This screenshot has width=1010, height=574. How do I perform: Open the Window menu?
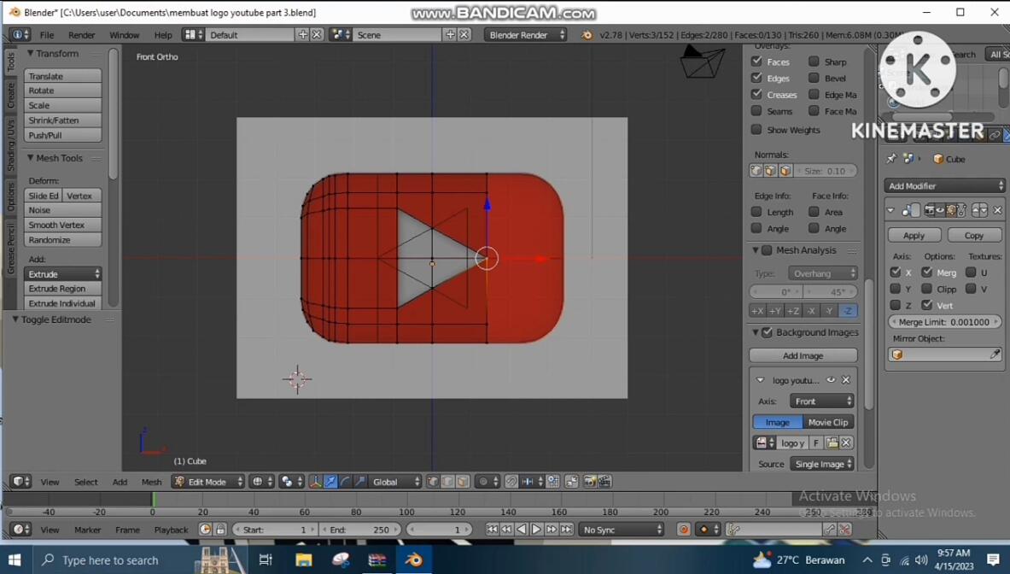click(x=124, y=35)
